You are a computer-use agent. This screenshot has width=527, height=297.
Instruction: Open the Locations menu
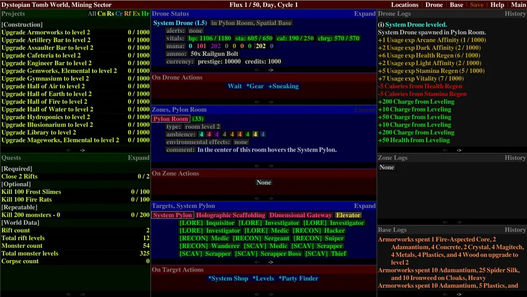click(x=404, y=5)
